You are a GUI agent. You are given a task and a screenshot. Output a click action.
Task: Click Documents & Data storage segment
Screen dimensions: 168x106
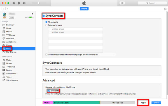76,103
